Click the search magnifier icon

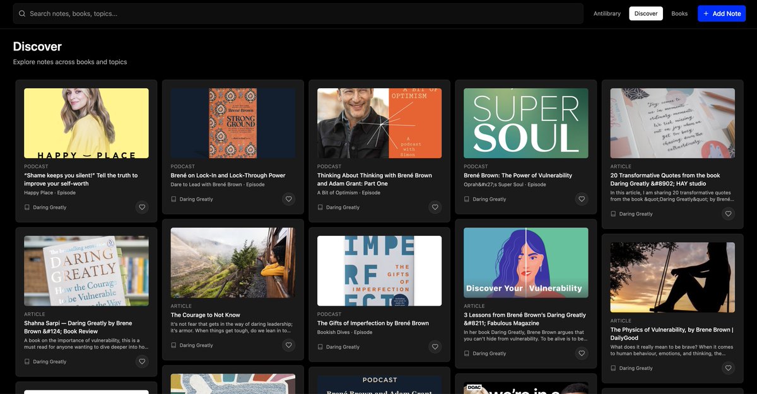(22, 13)
